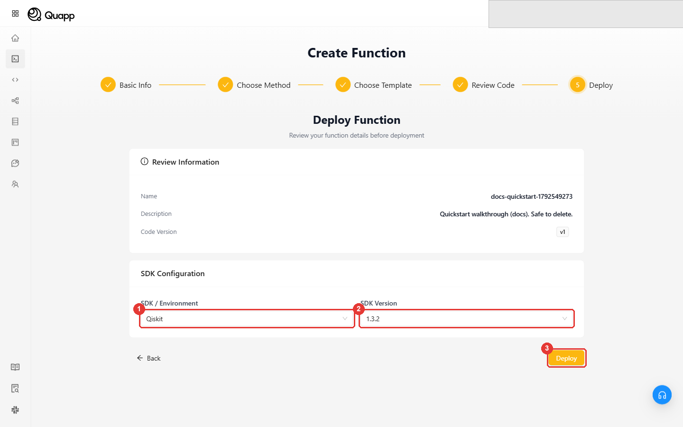This screenshot has height=427, width=683.
Task: Click the 'Name' field label
Action: pos(149,196)
